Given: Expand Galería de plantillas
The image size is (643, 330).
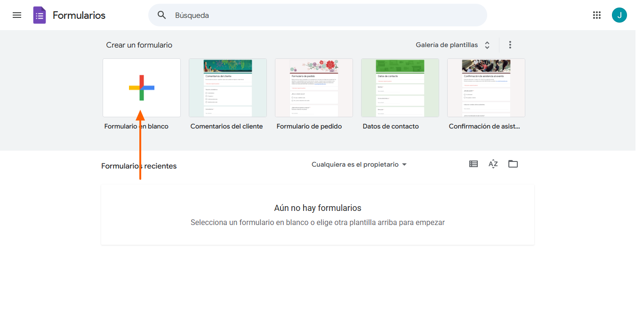Looking at the screenshot, I should pos(453,45).
